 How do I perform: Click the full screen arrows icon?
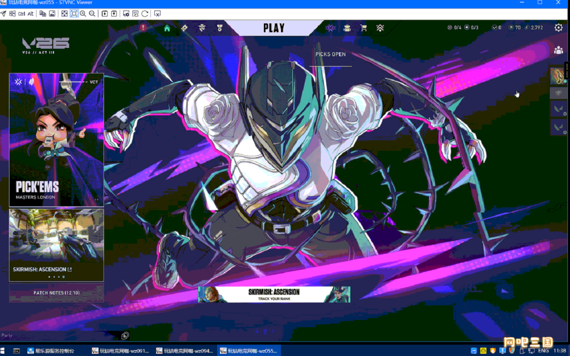[x=65, y=13]
